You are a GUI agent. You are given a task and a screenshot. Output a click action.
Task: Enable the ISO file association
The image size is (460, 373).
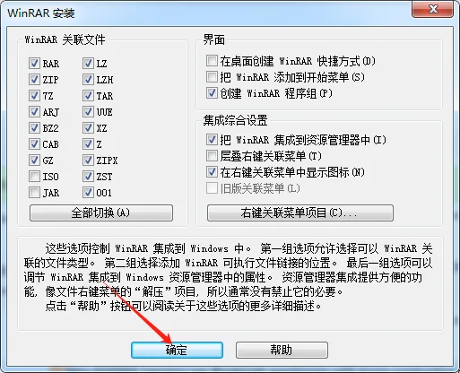pos(34,177)
